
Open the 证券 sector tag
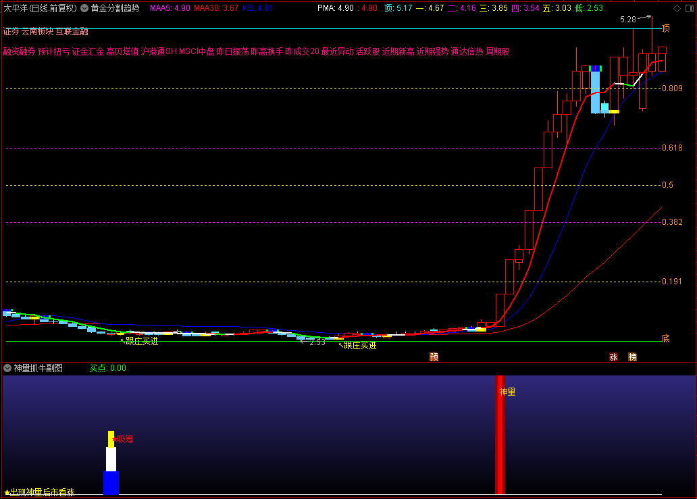pyautogui.click(x=11, y=32)
